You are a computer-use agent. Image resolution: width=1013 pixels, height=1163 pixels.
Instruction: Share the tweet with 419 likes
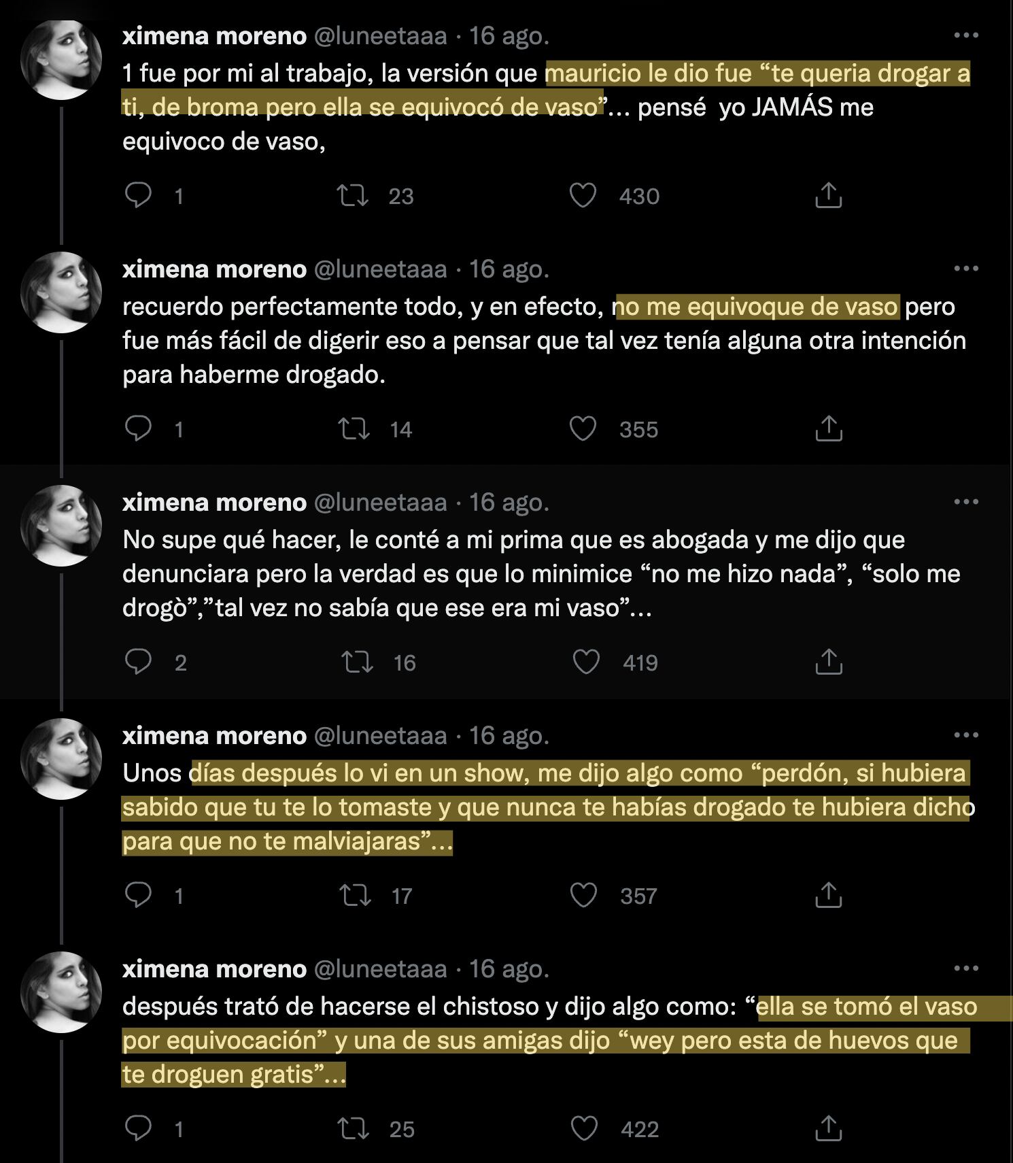[x=828, y=662]
